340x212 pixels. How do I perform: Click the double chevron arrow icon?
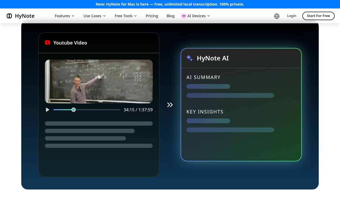[x=170, y=105]
